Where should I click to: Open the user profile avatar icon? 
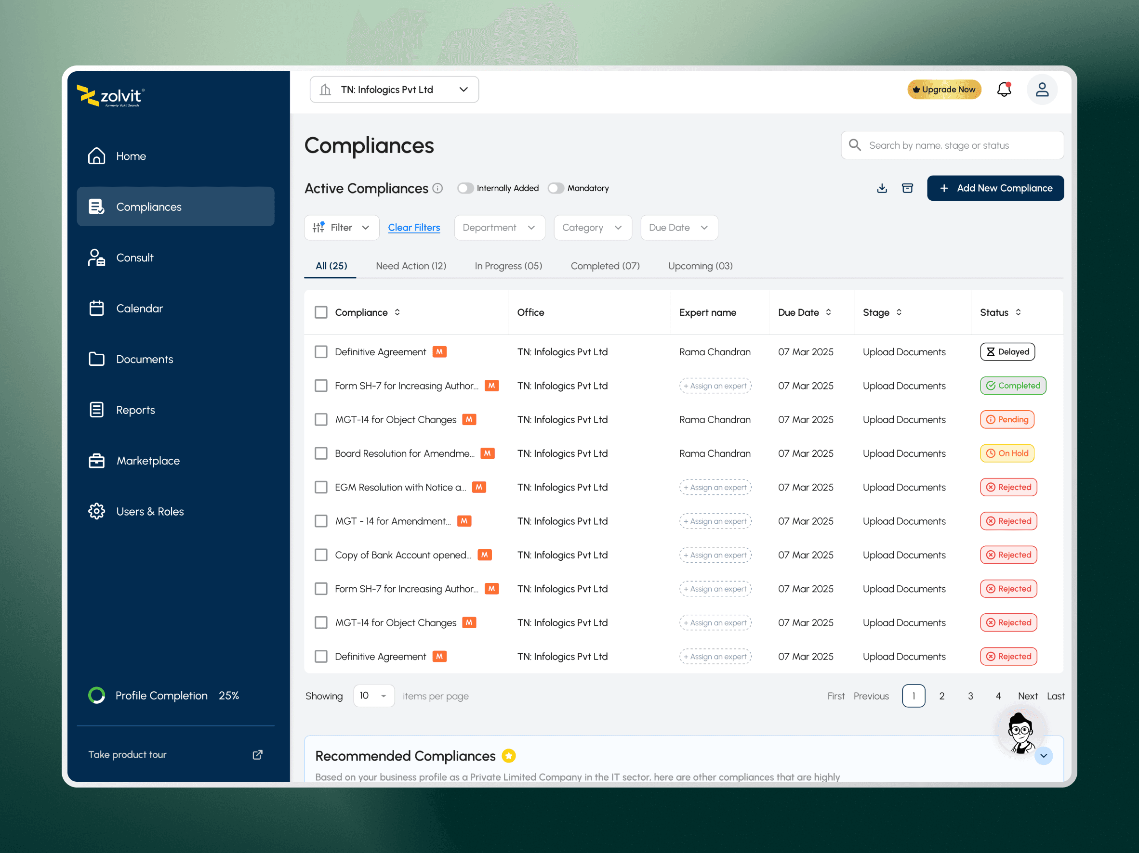[x=1042, y=90]
